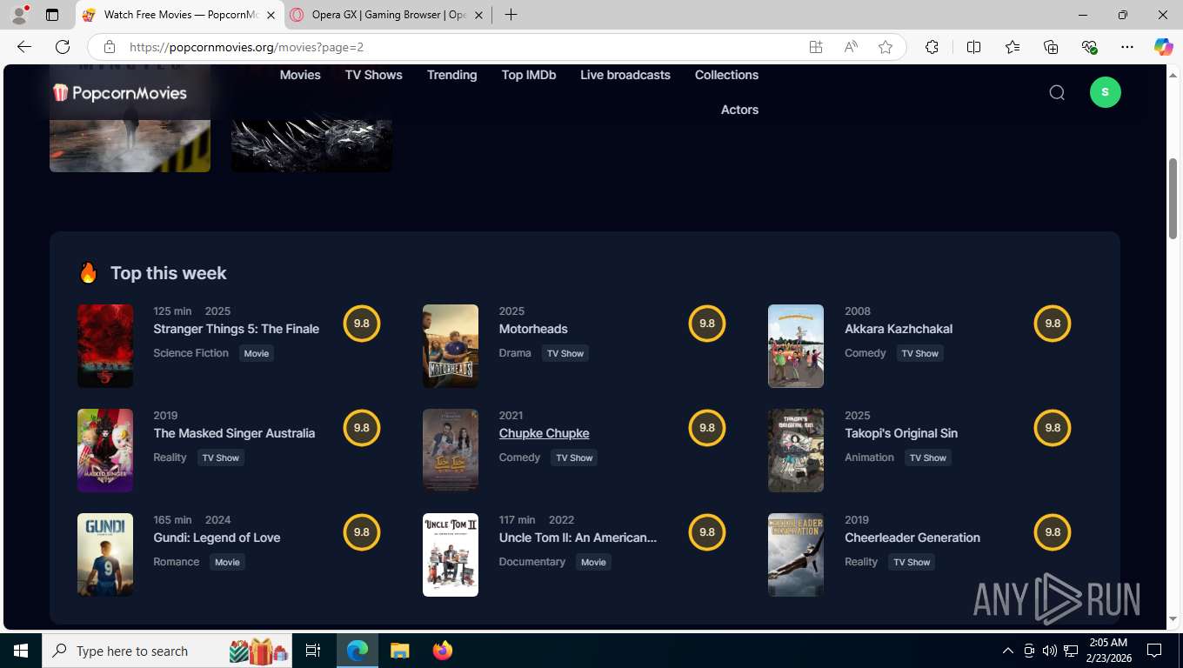Close the Watch Free Movies tab
Viewport: 1183px width, 668px height.
tap(271, 15)
